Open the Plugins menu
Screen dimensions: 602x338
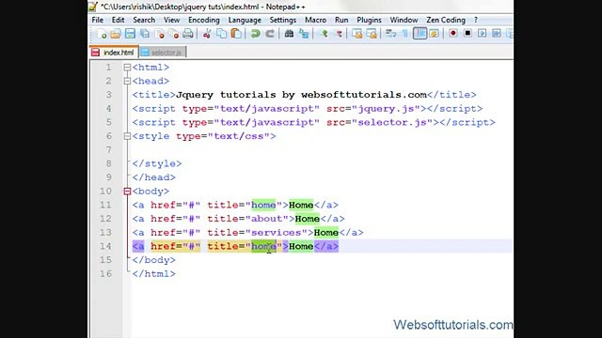pyautogui.click(x=369, y=20)
